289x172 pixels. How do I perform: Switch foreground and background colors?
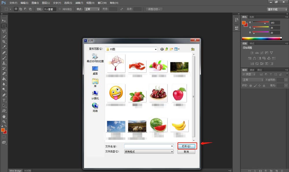click(x=5, y=126)
